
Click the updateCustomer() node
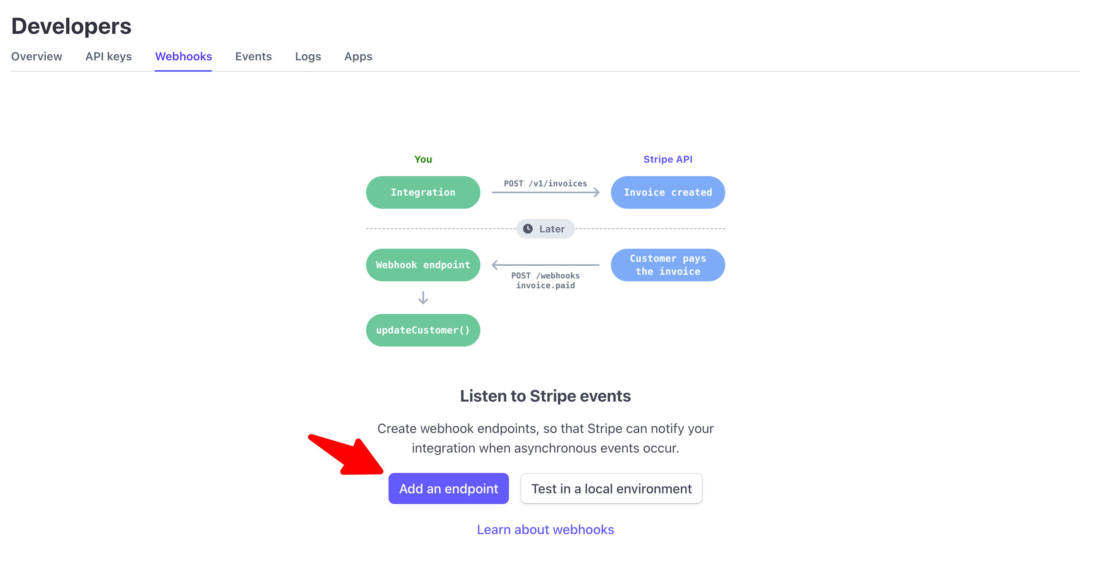point(423,330)
